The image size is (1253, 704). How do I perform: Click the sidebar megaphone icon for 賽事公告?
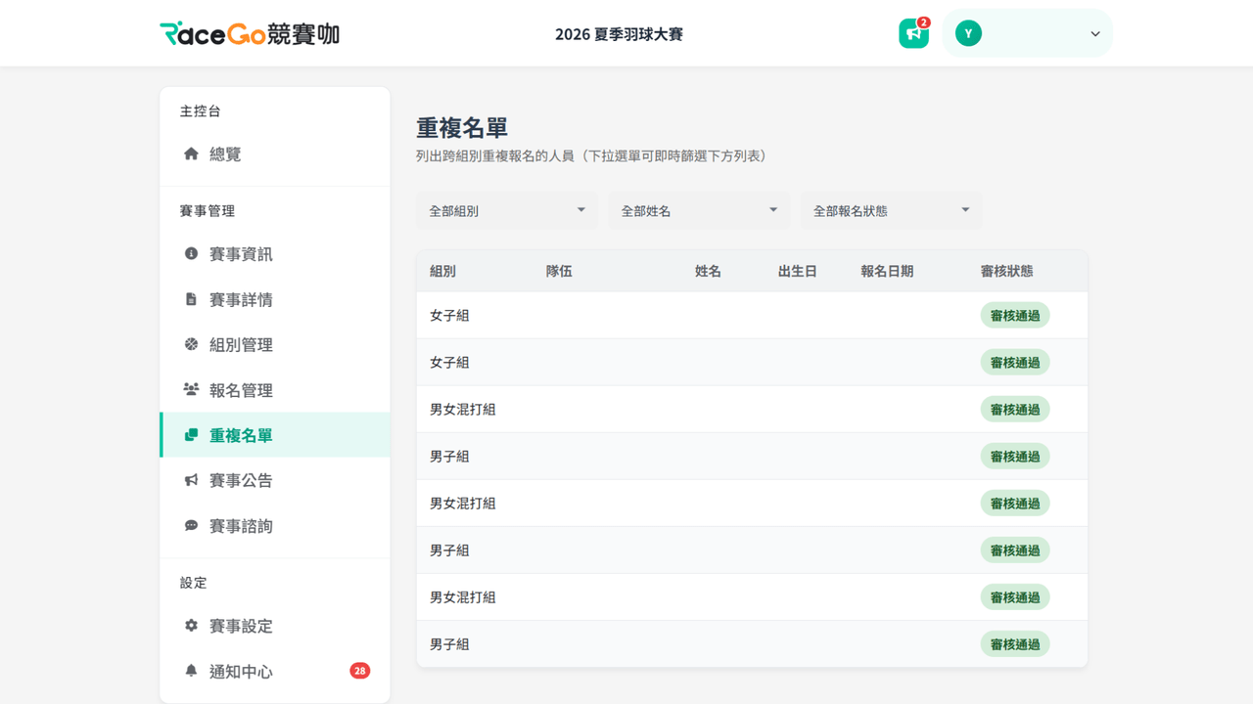[x=191, y=480]
